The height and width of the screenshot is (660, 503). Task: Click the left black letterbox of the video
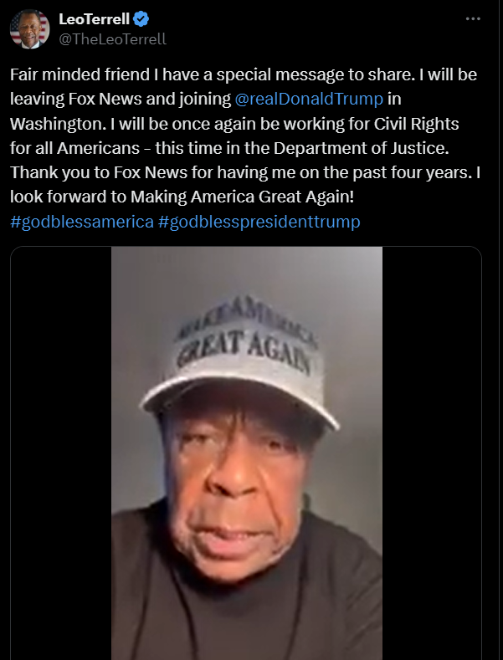click(x=61, y=453)
